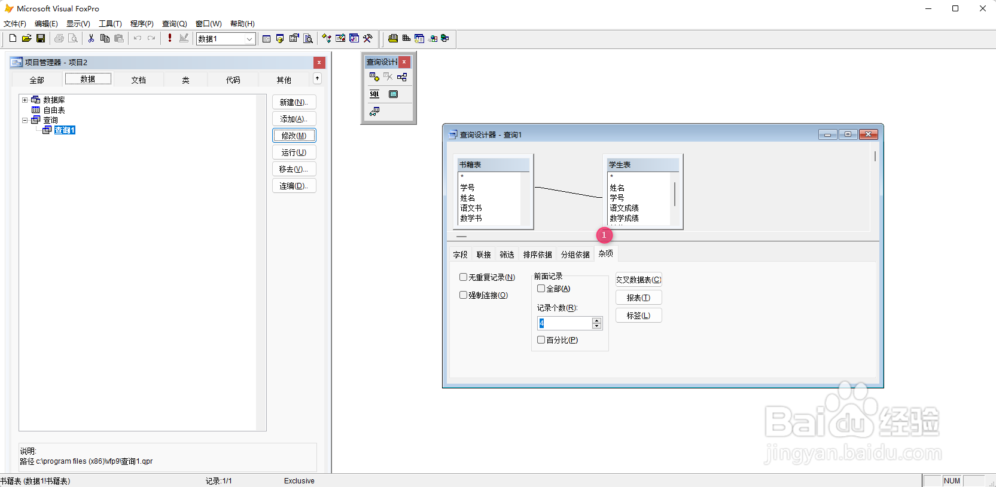The height and width of the screenshot is (487, 996).
Task: Select the 筛选 tab in Query Designer
Action: pos(507,255)
